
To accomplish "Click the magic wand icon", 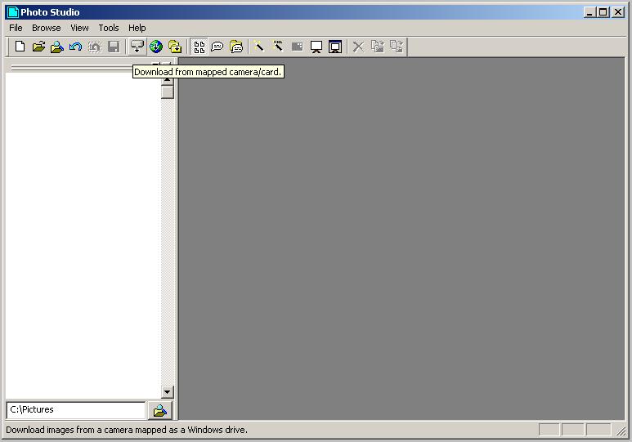I will point(258,47).
